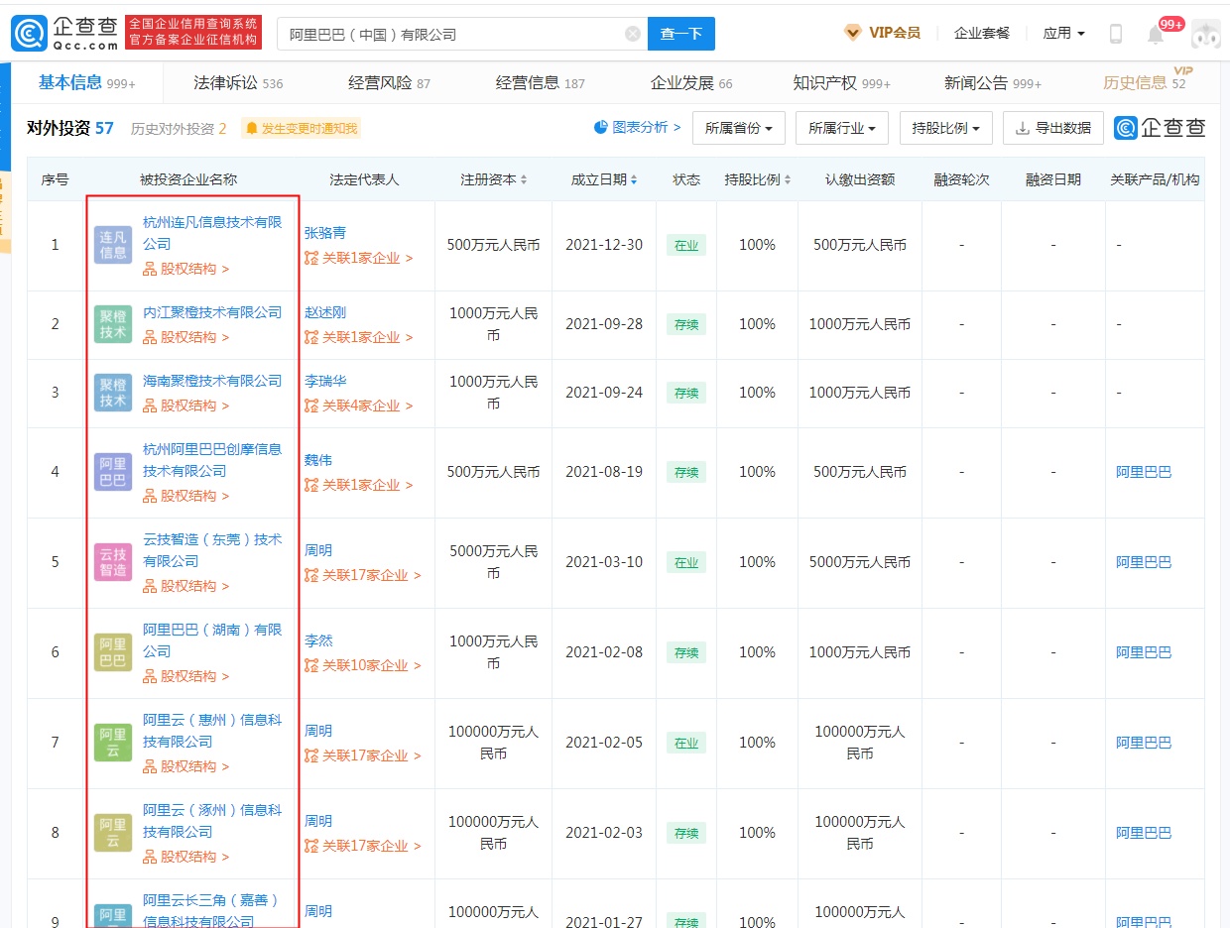Viewport: 1230px width, 928px height.
Task: Click the 云技智造 company logo
Action: (x=113, y=562)
